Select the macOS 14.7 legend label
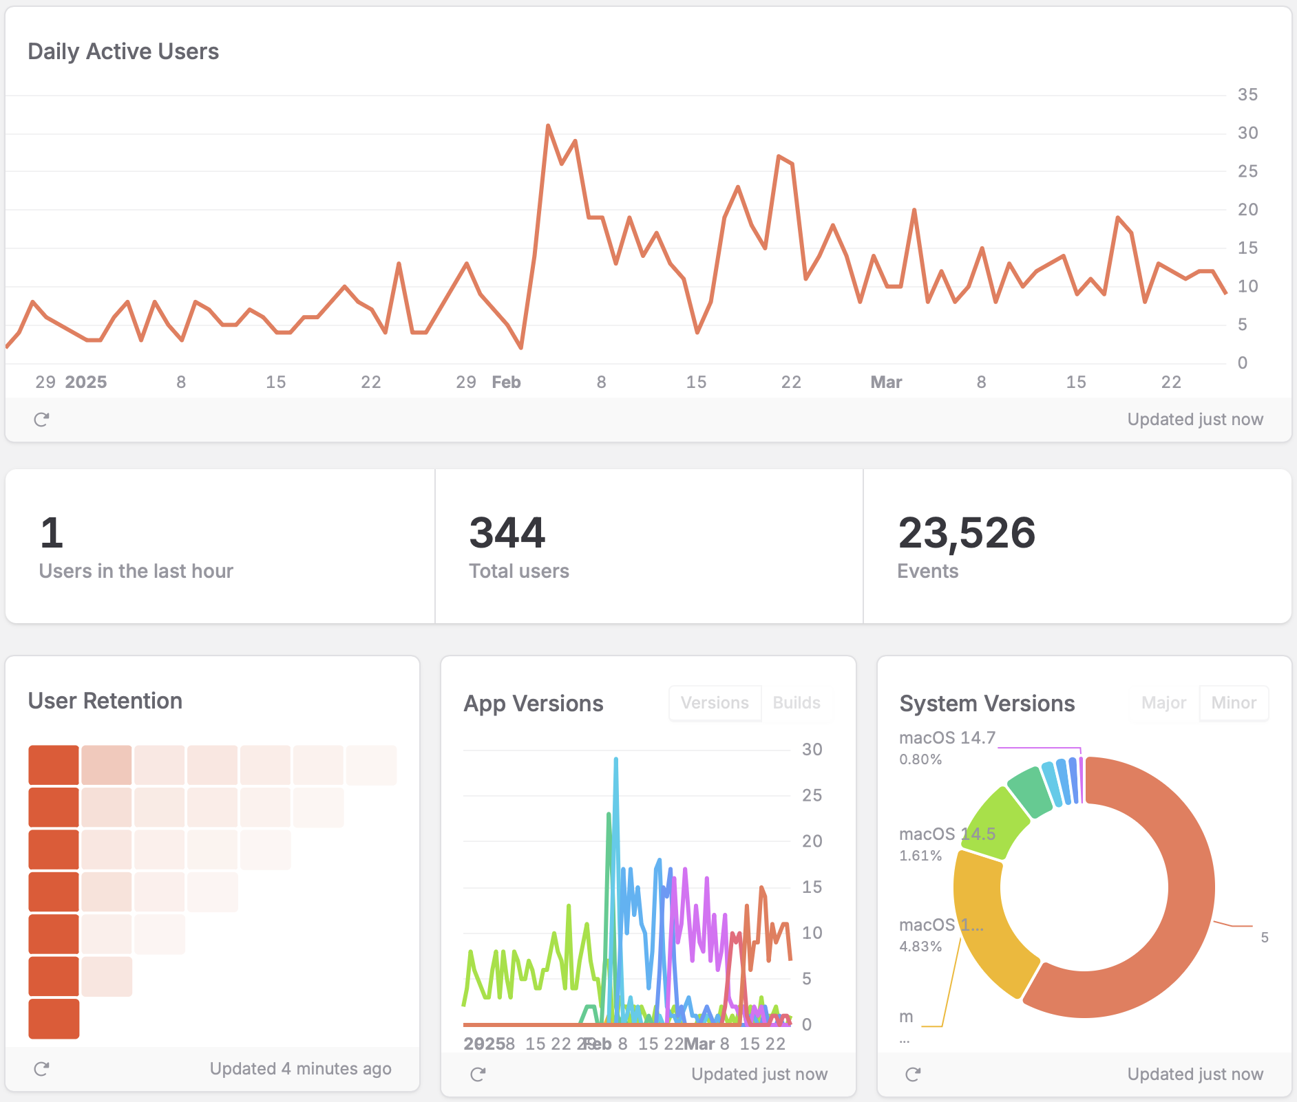Viewport: 1297px width, 1102px height. click(x=947, y=737)
